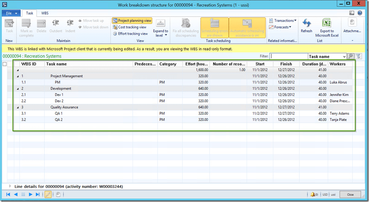The width and height of the screenshot is (369, 202).
Task: Expand the Line details section
Action: click(10, 186)
